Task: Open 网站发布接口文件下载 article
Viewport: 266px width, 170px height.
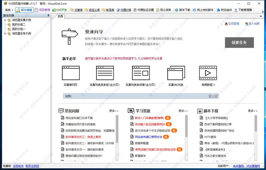Action: tap(79, 118)
